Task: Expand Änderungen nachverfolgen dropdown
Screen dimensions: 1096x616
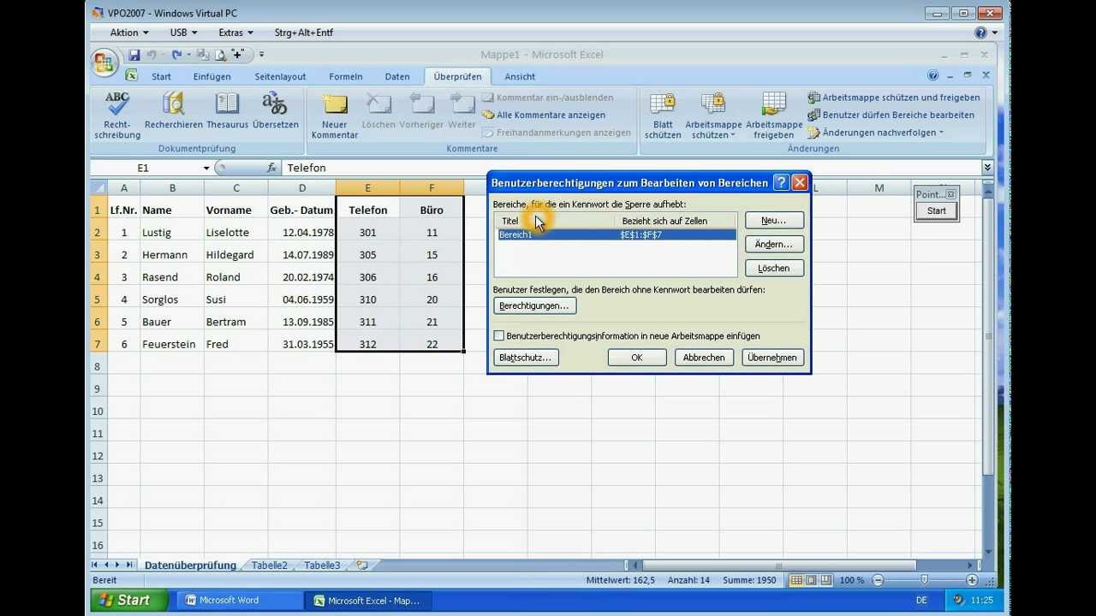Action: tap(941, 133)
